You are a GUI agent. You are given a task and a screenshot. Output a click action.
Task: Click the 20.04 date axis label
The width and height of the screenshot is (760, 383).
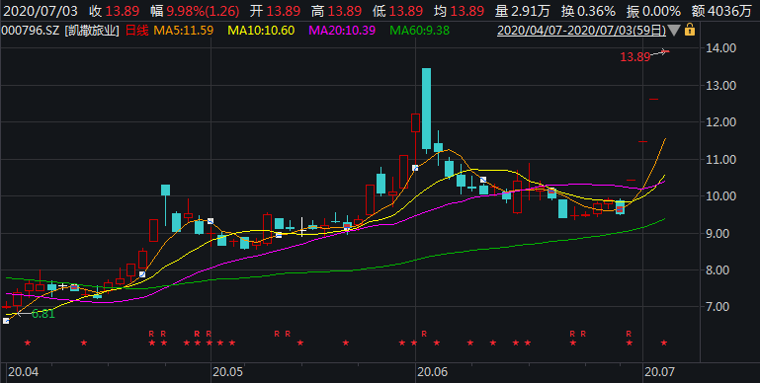23,372
